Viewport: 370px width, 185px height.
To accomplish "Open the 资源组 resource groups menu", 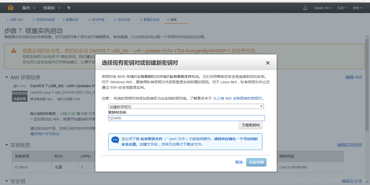I will coord(51,8).
